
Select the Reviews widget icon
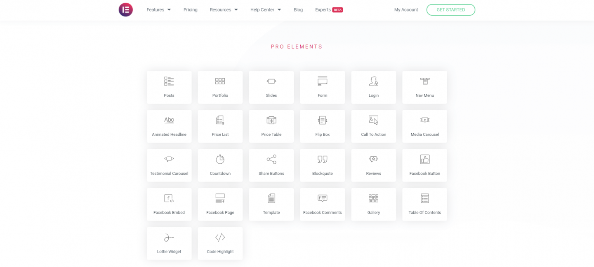[374, 159]
